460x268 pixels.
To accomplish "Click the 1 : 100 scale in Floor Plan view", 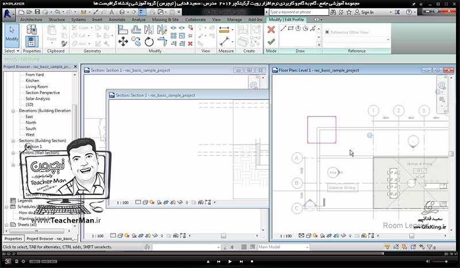I will pos(286,236).
